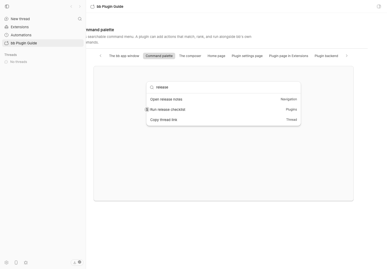387x269 pixels.
Task: Open Automations in the sidebar
Action: [x=43, y=35]
